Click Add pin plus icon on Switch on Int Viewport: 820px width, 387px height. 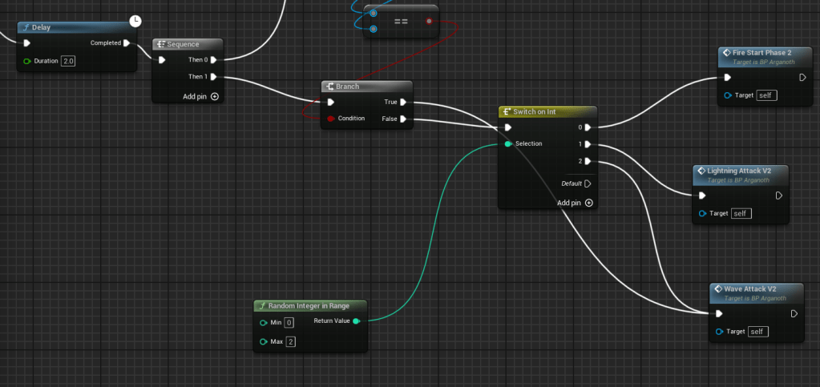click(589, 203)
